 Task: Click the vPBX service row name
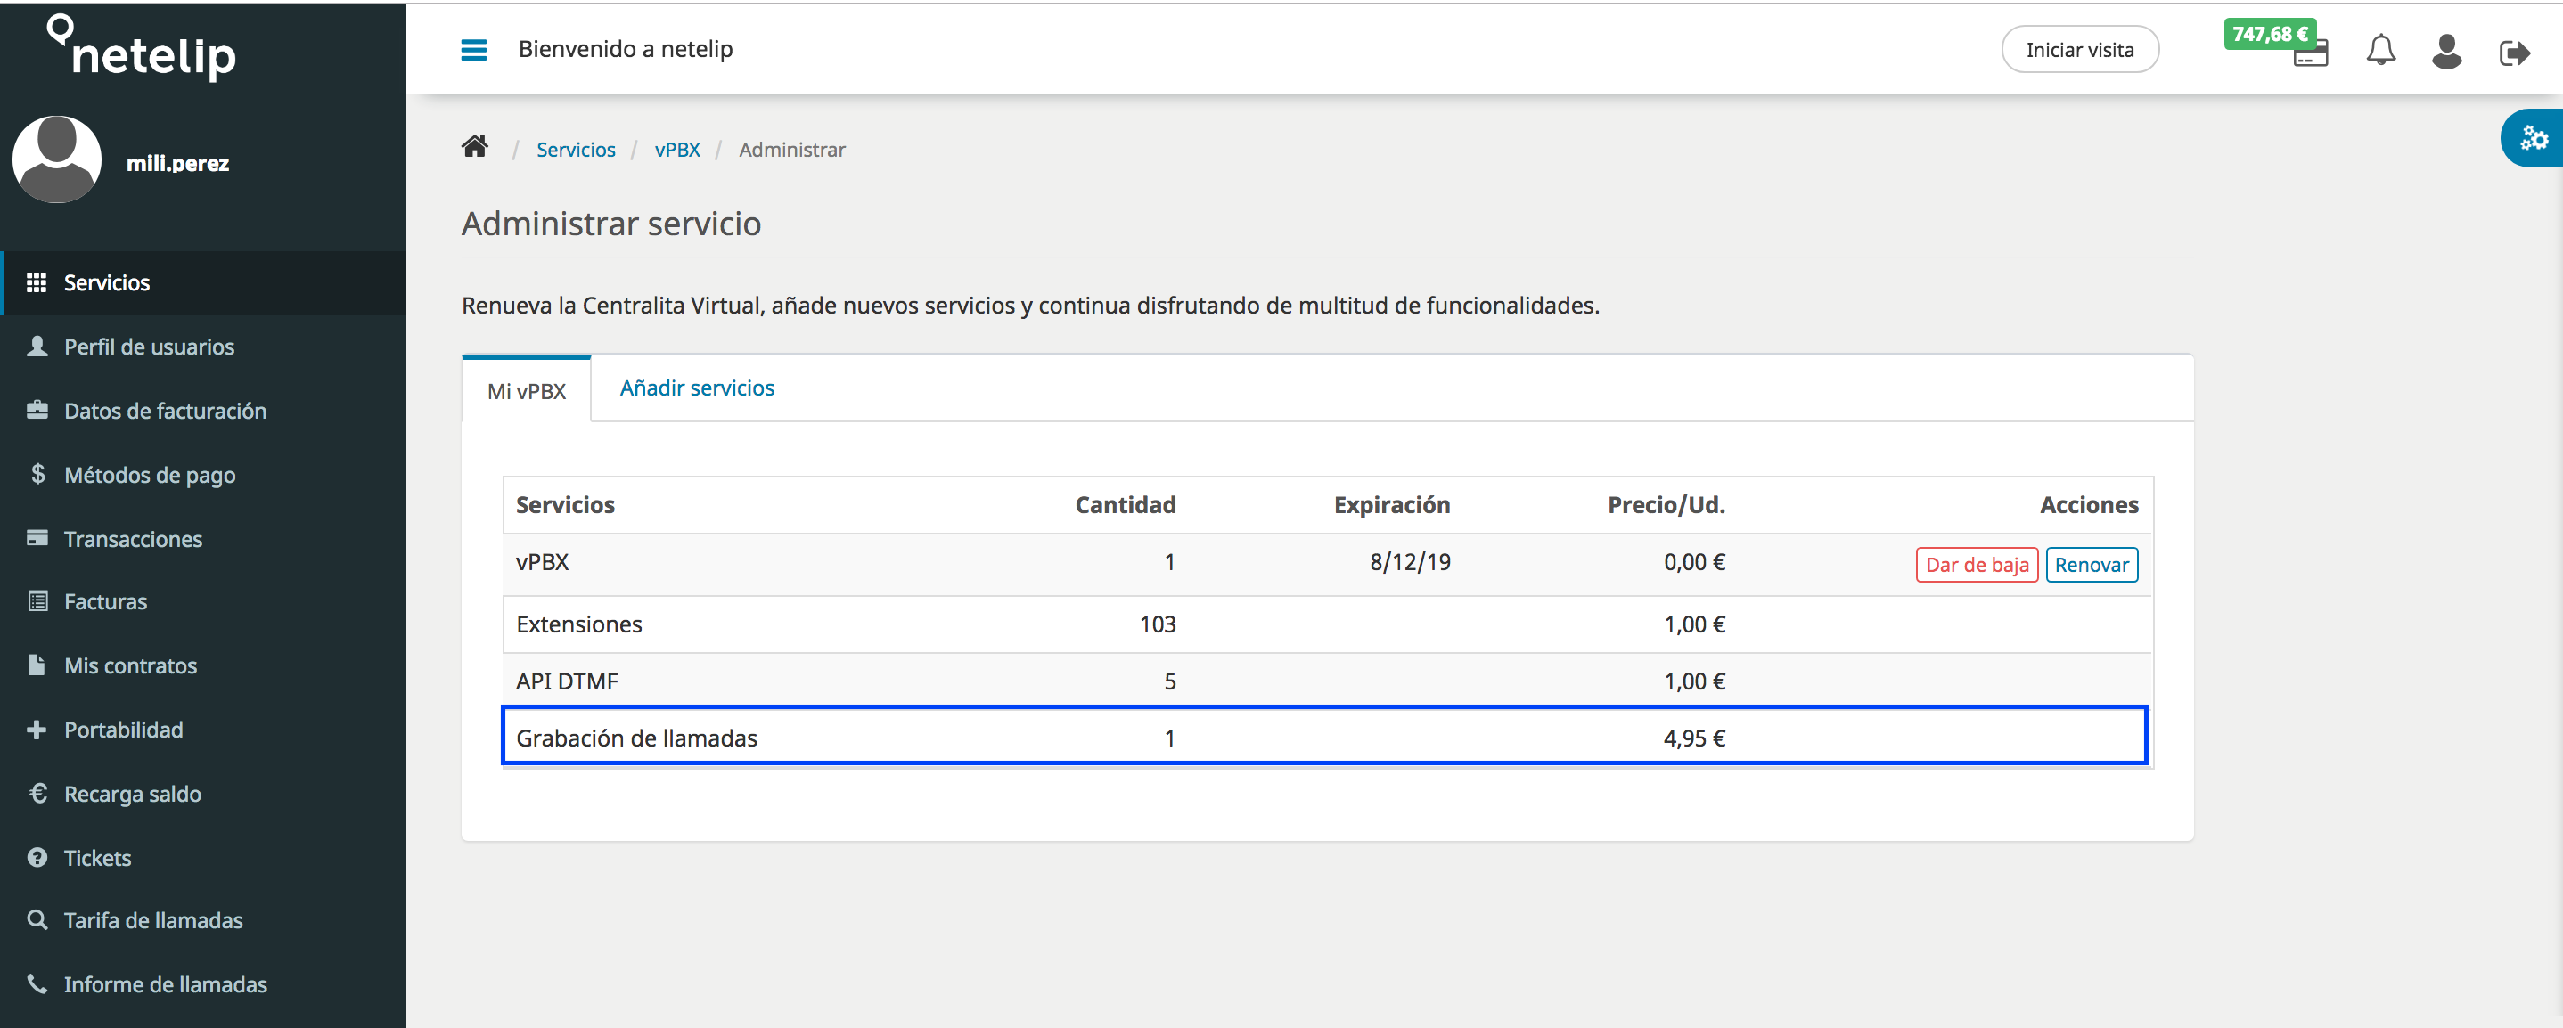(x=542, y=562)
